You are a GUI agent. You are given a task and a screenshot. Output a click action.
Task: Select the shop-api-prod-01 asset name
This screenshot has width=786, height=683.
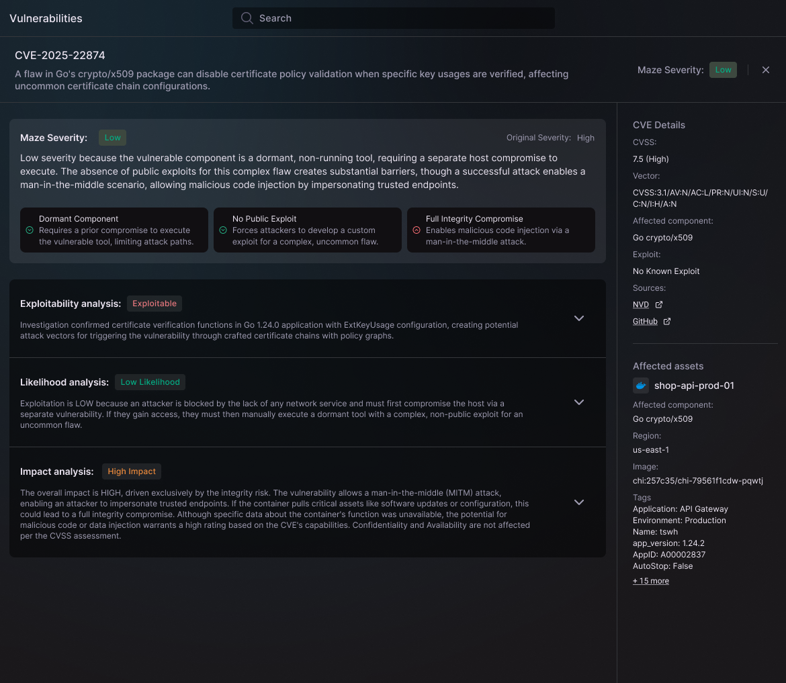coord(694,385)
